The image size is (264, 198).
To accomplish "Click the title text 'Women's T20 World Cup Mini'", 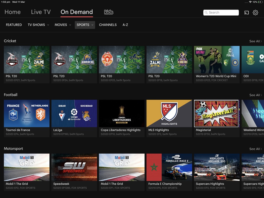I will (x=216, y=76).
